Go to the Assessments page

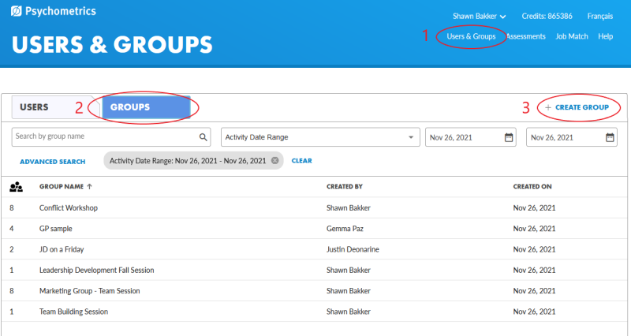[525, 36]
